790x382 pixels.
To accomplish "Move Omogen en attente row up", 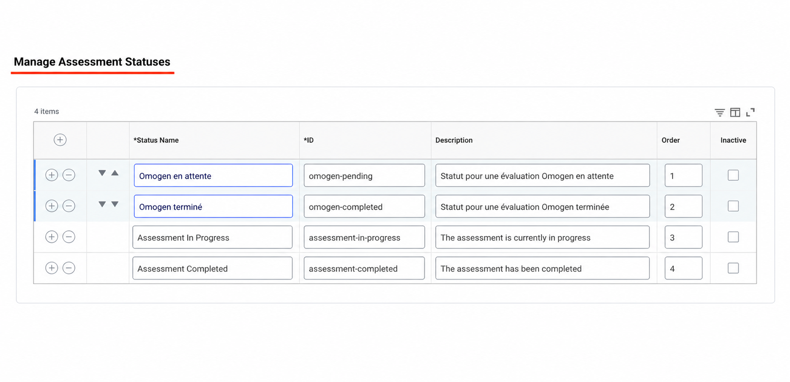I will pos(115,173).
